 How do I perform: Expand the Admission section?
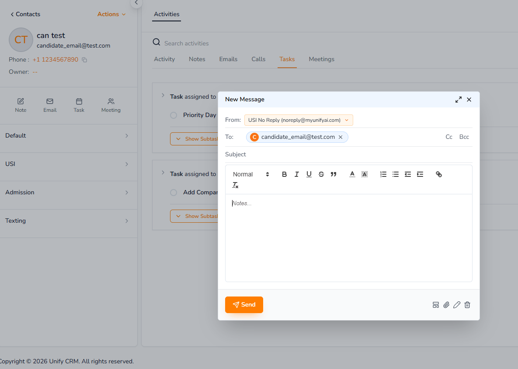(68, 192)
